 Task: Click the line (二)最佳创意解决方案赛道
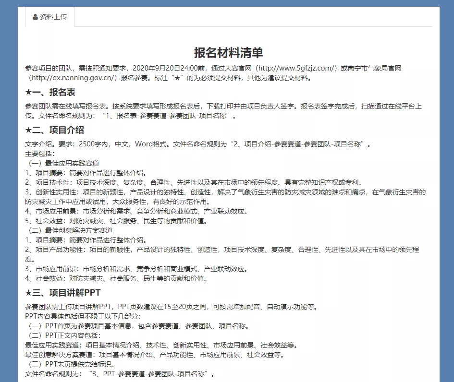tap(69, 230)
